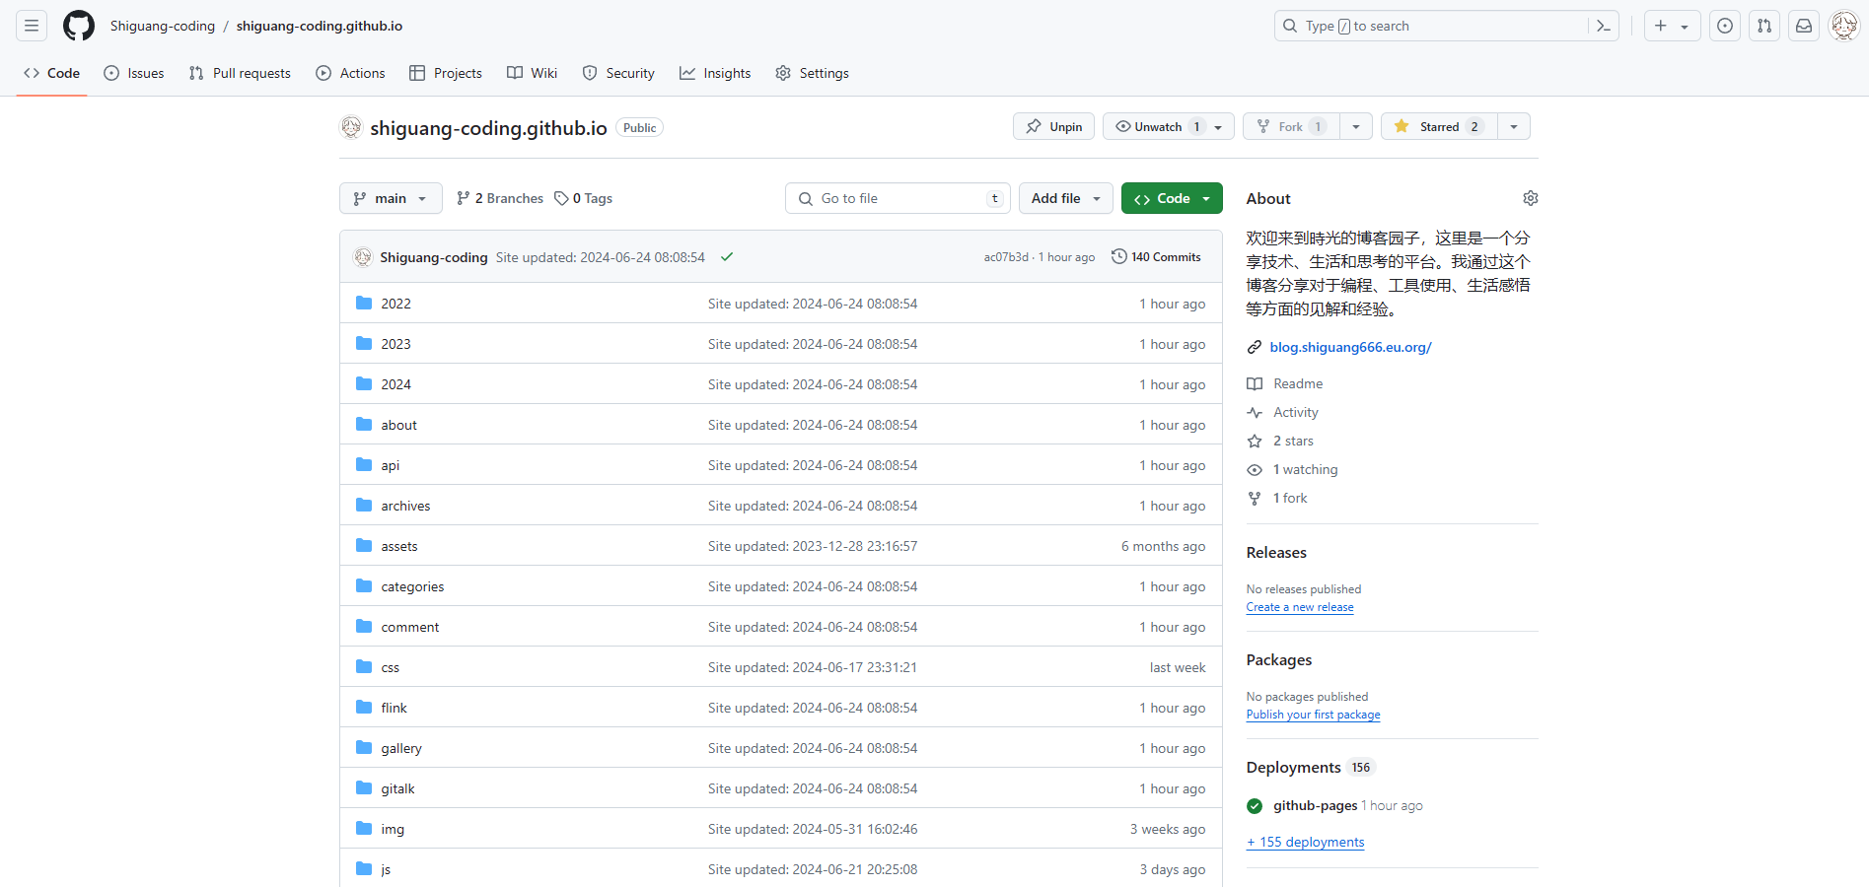This screenshot has height=887, width=1869.
Task: Open the issues icon in header
Action: click(x=1725, y=26)
